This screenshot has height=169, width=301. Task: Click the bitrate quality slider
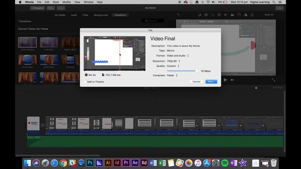[182, 71]
